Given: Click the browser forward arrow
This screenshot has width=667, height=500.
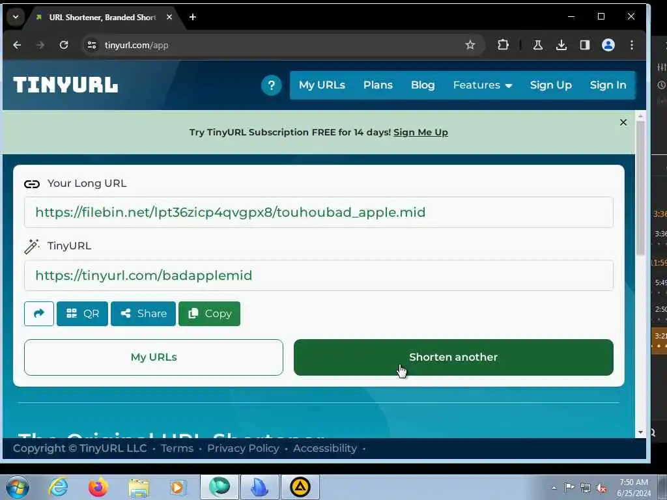Looking at the screenshot, I should (40, 45).
